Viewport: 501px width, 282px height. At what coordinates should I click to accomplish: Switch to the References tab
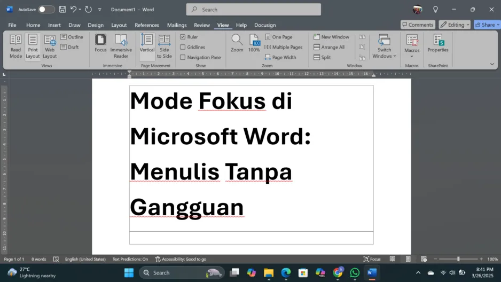147,25
